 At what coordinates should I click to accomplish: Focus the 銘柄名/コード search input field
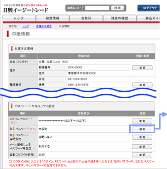tap(97, 8)
